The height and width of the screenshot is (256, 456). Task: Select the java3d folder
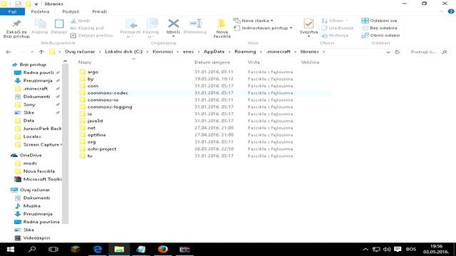click(x=95, y=121)
